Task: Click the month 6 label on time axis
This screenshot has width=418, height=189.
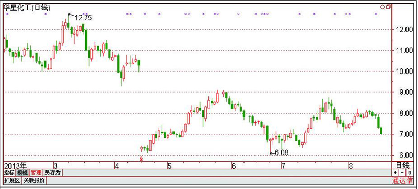Action: 234,166
